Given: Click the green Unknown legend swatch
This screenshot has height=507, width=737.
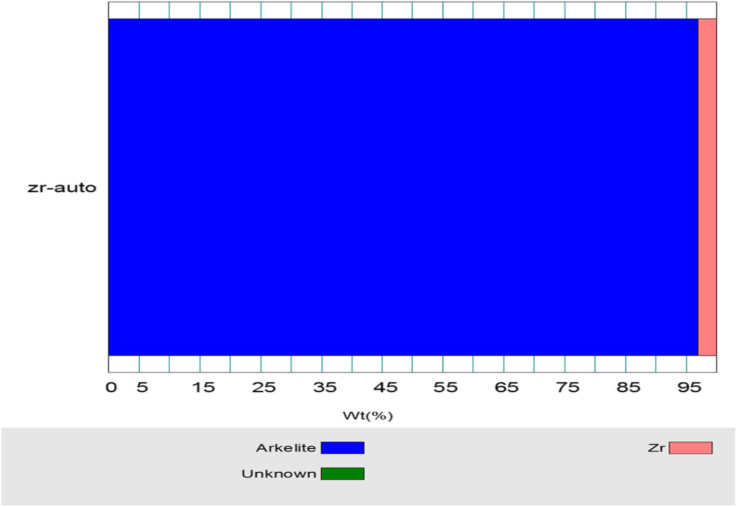Looking at the screenshot, I should click(x=343, y=474).
